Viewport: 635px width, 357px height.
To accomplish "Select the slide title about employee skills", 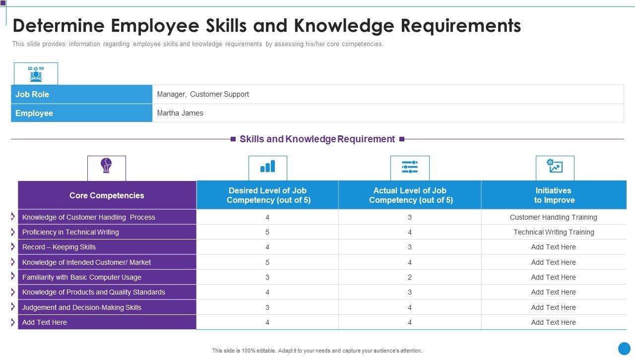I will [x=267, y=25].
